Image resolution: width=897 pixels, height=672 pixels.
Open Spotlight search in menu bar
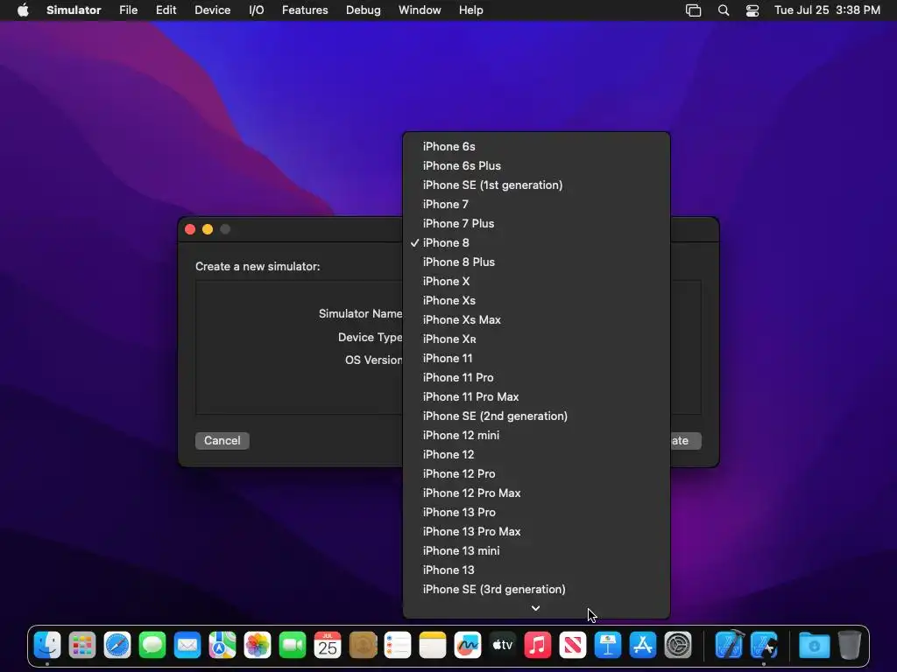click(723, 10)
